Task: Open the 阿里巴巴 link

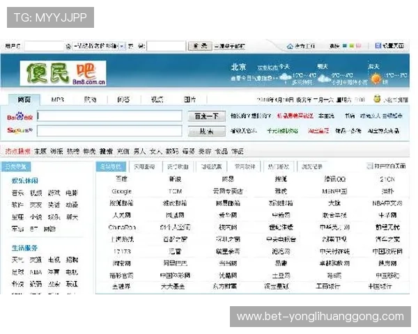Action: pyautogui.click(x=175, y=263)
